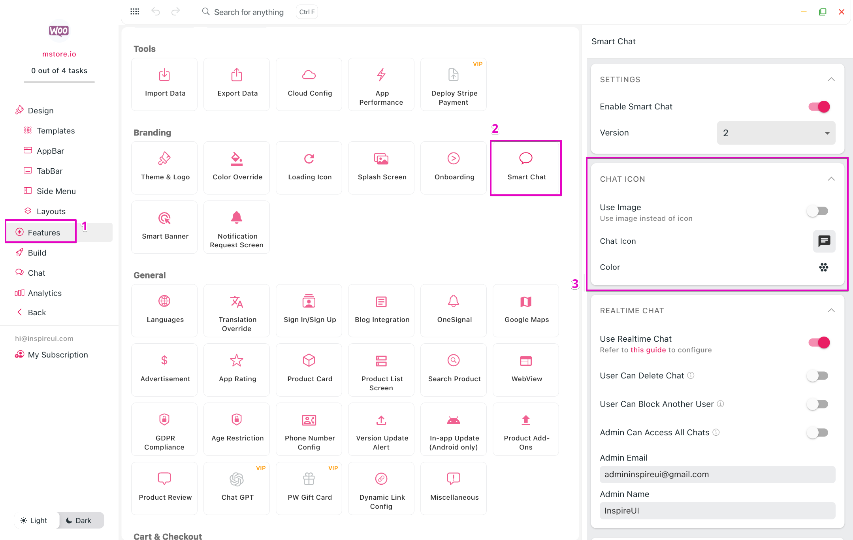Open the Color Override branding option
The height and width of the screenshot is (540, 853).
click(x=237, y=167)
